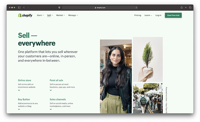Screen dimensions: 200x122
Task: Open the Learn dropdown menu
Action: coord(148,15)
